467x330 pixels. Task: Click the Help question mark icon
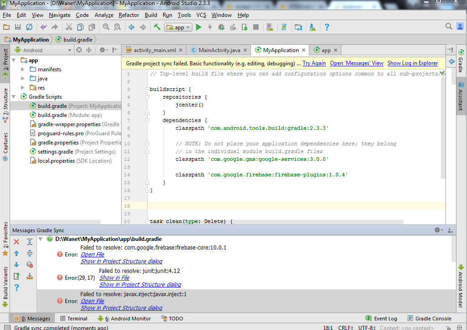pyautogui.click(x=327, y=27)
